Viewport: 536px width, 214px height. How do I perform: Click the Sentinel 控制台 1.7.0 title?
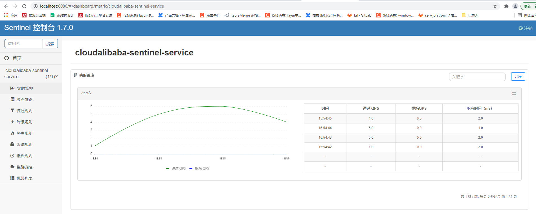pyautogui.click(x=39, y=28)
